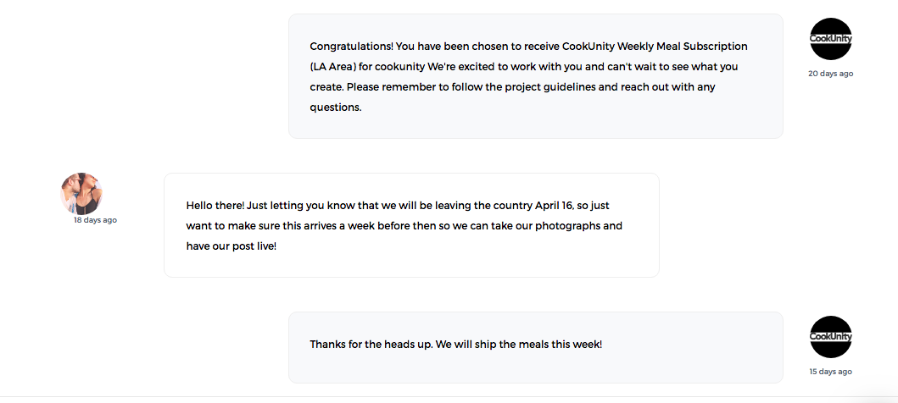The height and width of the screenshot is (403, 898).
Task: Click the "Hello there!" greeting
Action: (215, 205)
